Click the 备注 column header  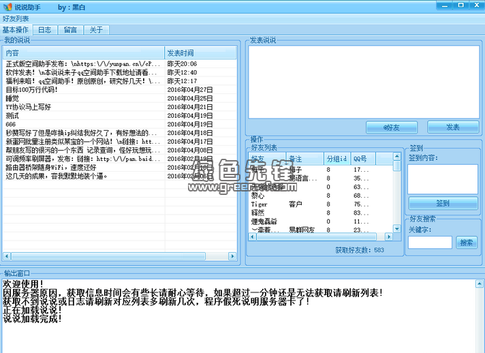304,159
